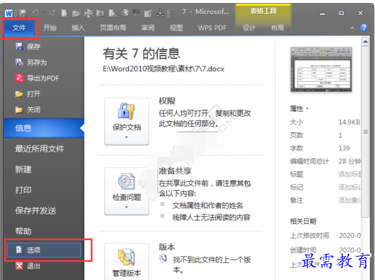This screenshot has height=280, width=375.
Task: Click the vertical scrollbar thumb of the info pane
Action: 365,132
